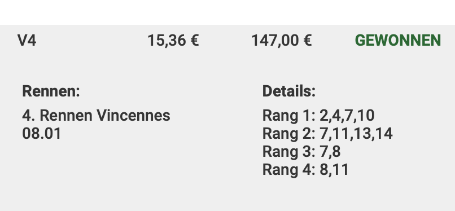The image size is (455, 211).
Task: Select the 15,36 € stake amount
Action: 173,41
